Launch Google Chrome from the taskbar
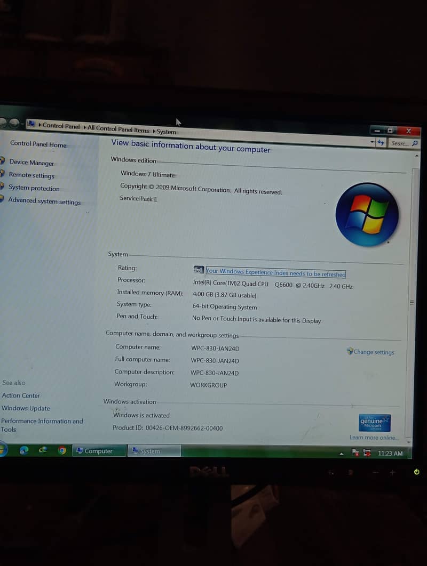Screen dimensions: 427x566 tap(62, 450)
